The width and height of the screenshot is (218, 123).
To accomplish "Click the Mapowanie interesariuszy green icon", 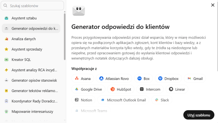I will coord(7,111).
